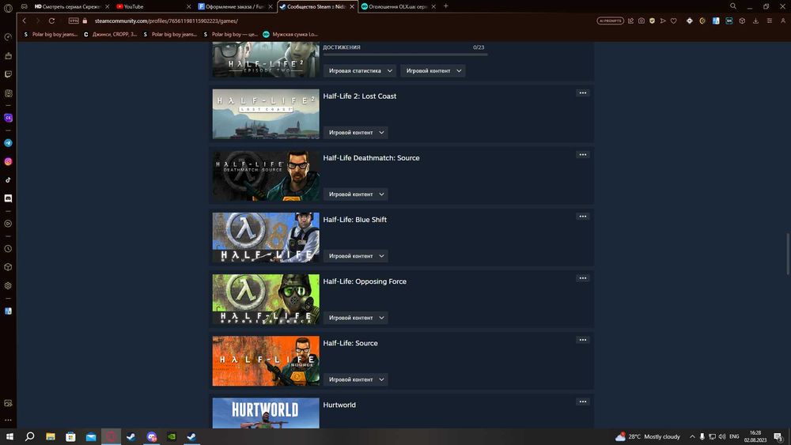This screenshot has height=445, width=791.
Task: Open GX Control speedometer in sidebar
Action: 8,37
